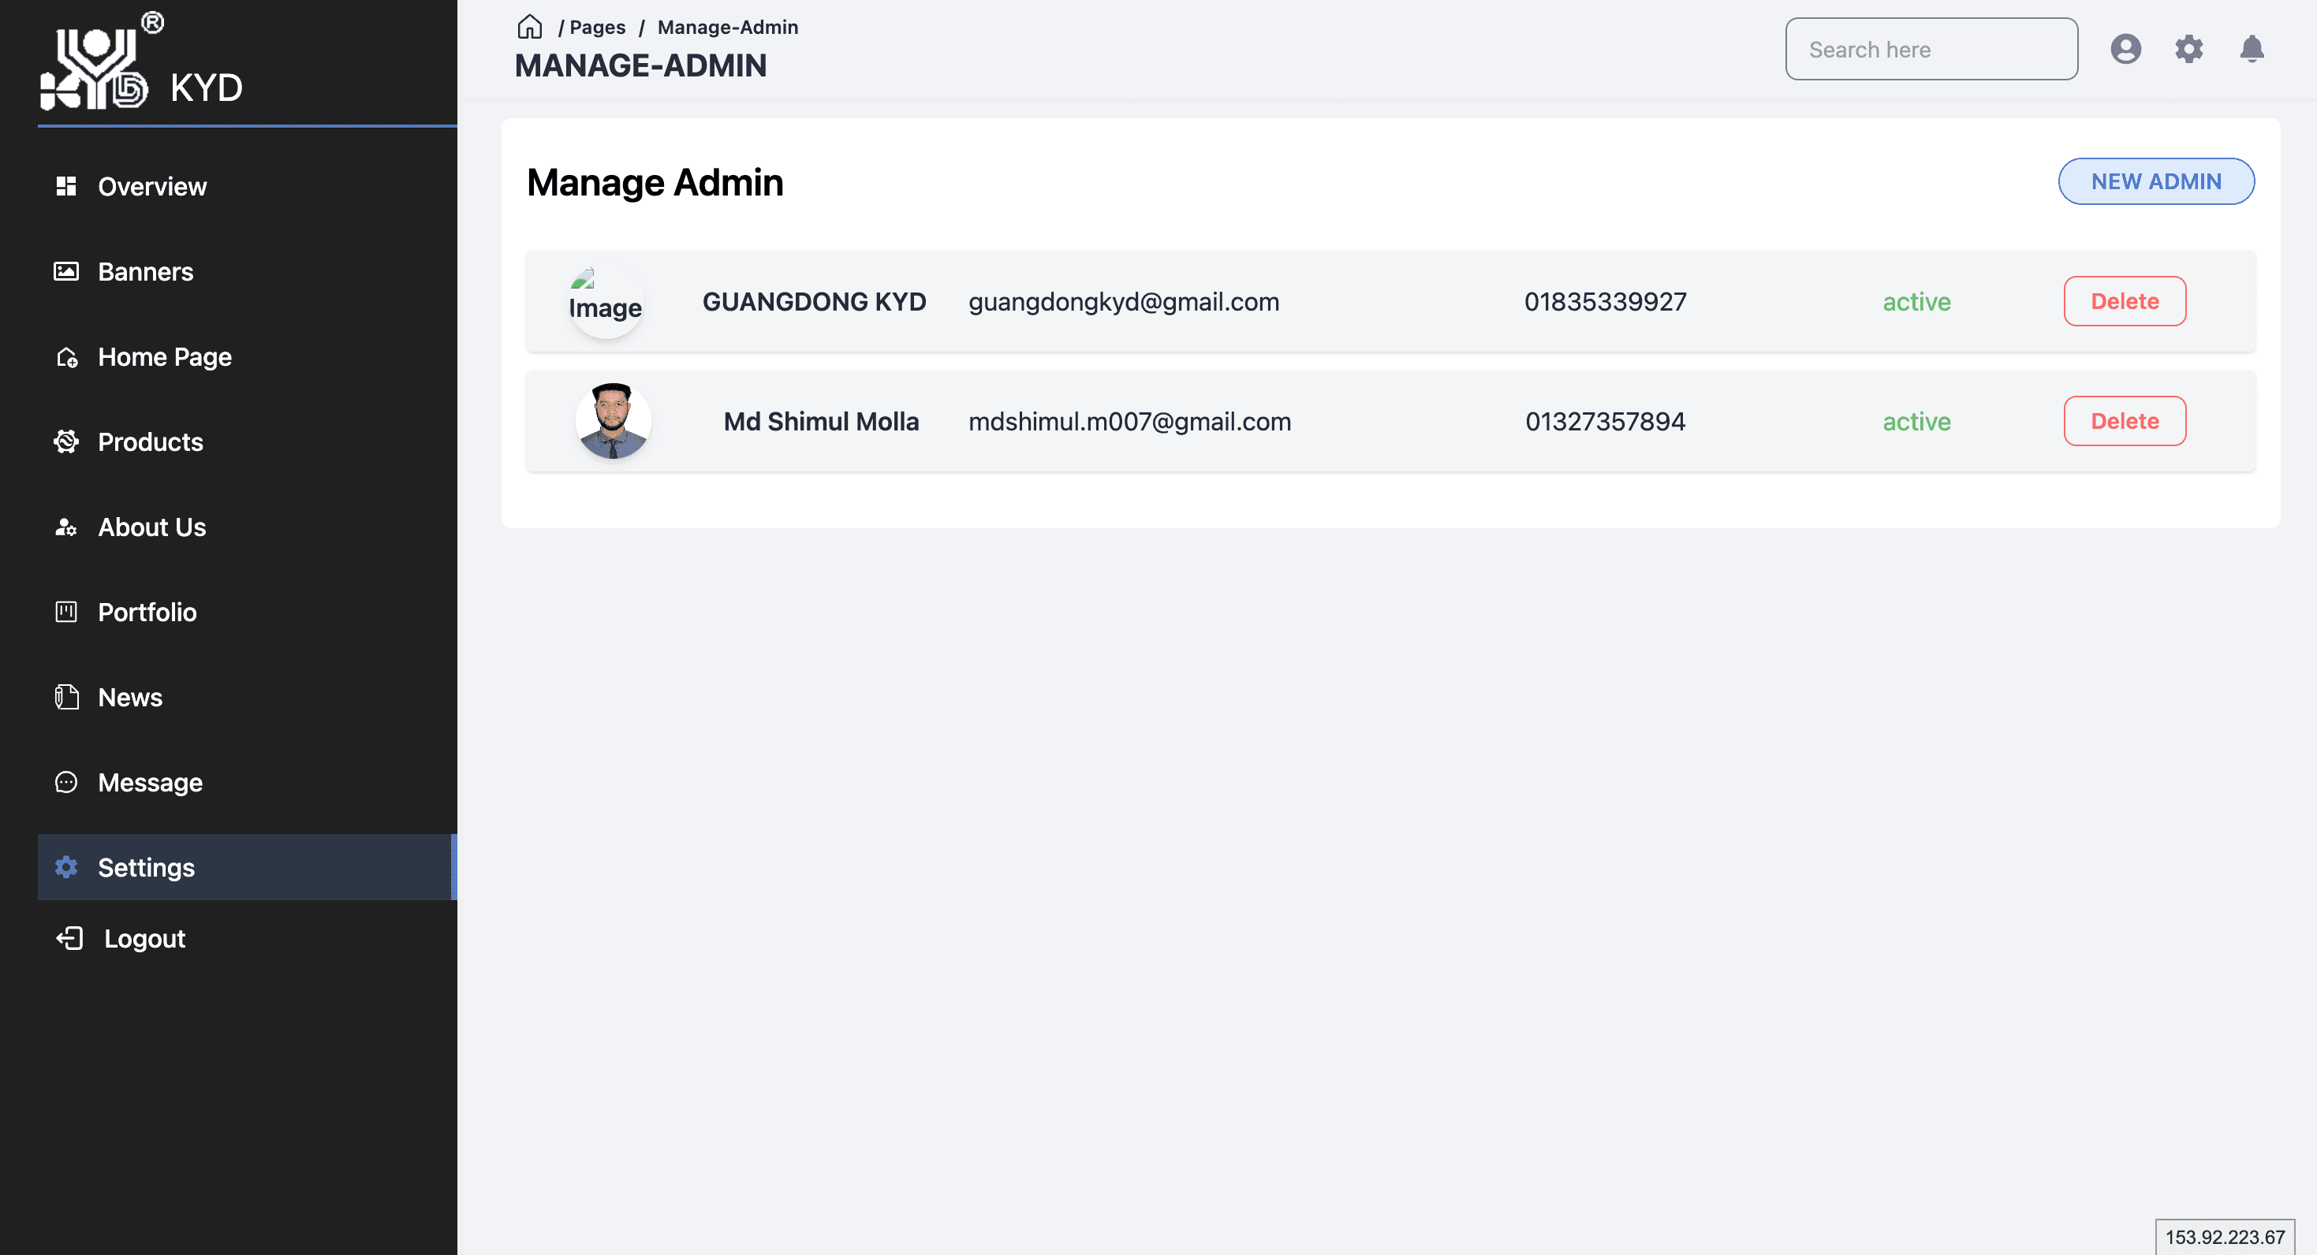Delete the Md Shimul Molla admin
Image resolution: width=2317 pixels, height=1255 pixels.
coord(2124,421)
